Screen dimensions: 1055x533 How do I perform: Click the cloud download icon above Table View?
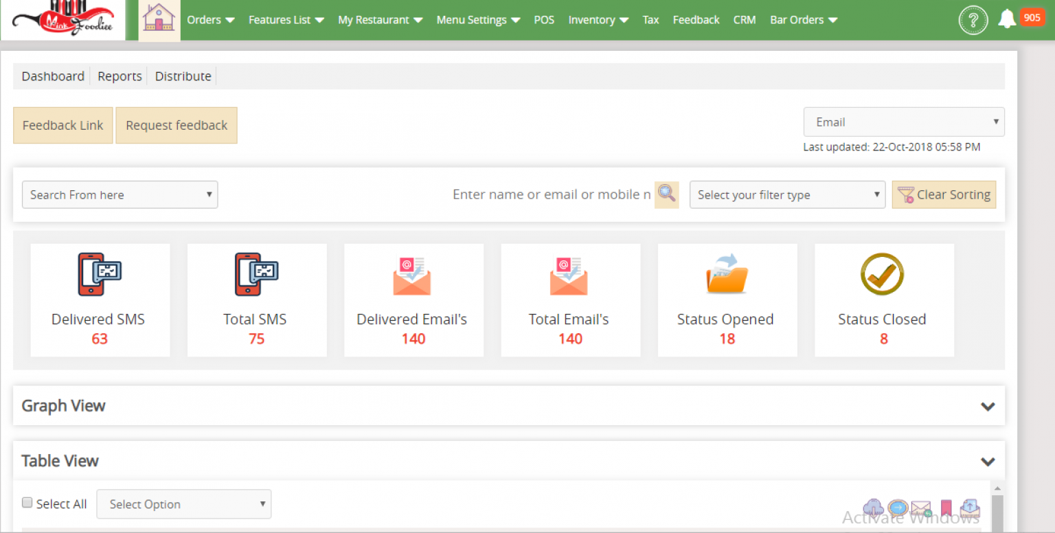(x=873, y=508)
